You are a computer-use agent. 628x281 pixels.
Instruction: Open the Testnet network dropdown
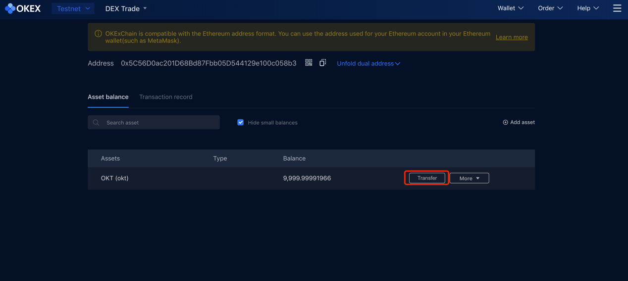[73, 8]
